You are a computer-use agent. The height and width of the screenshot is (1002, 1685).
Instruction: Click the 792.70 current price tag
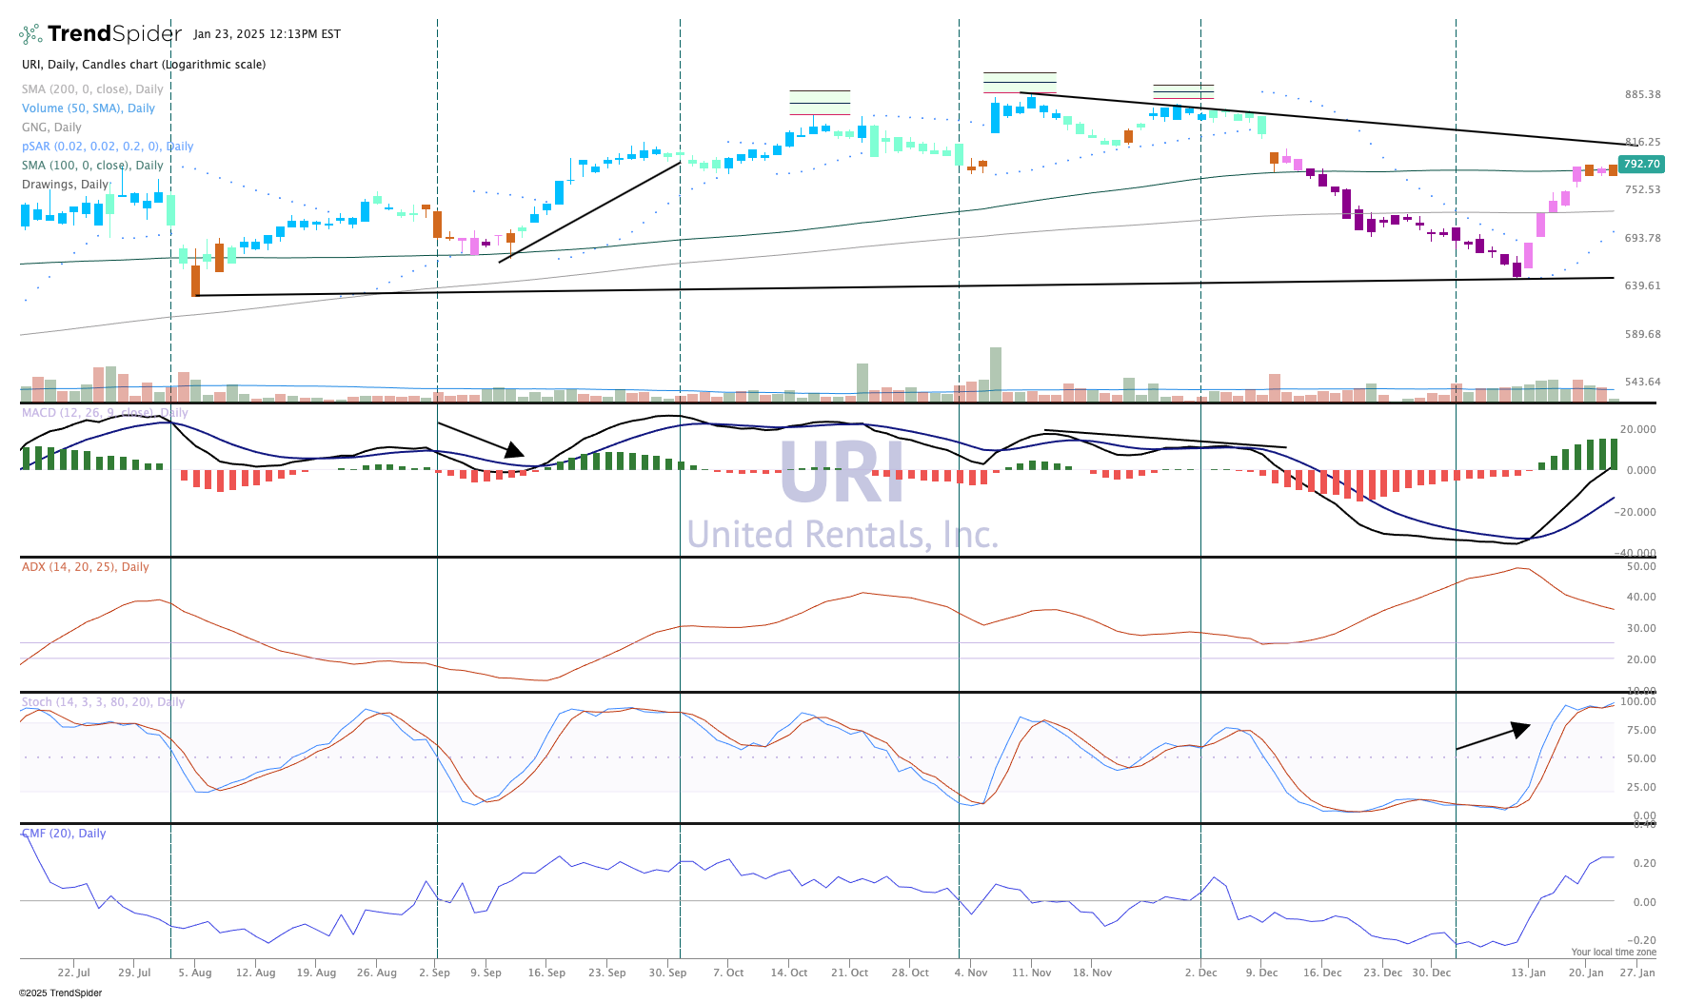[x=1641, y=165]
